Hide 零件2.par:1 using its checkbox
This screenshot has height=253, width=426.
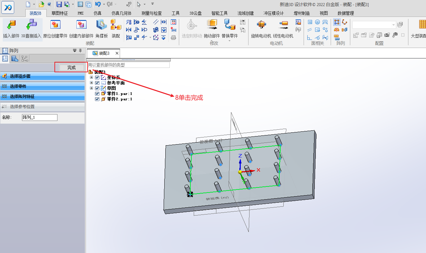pyautogui.click(x=97, y=99)
